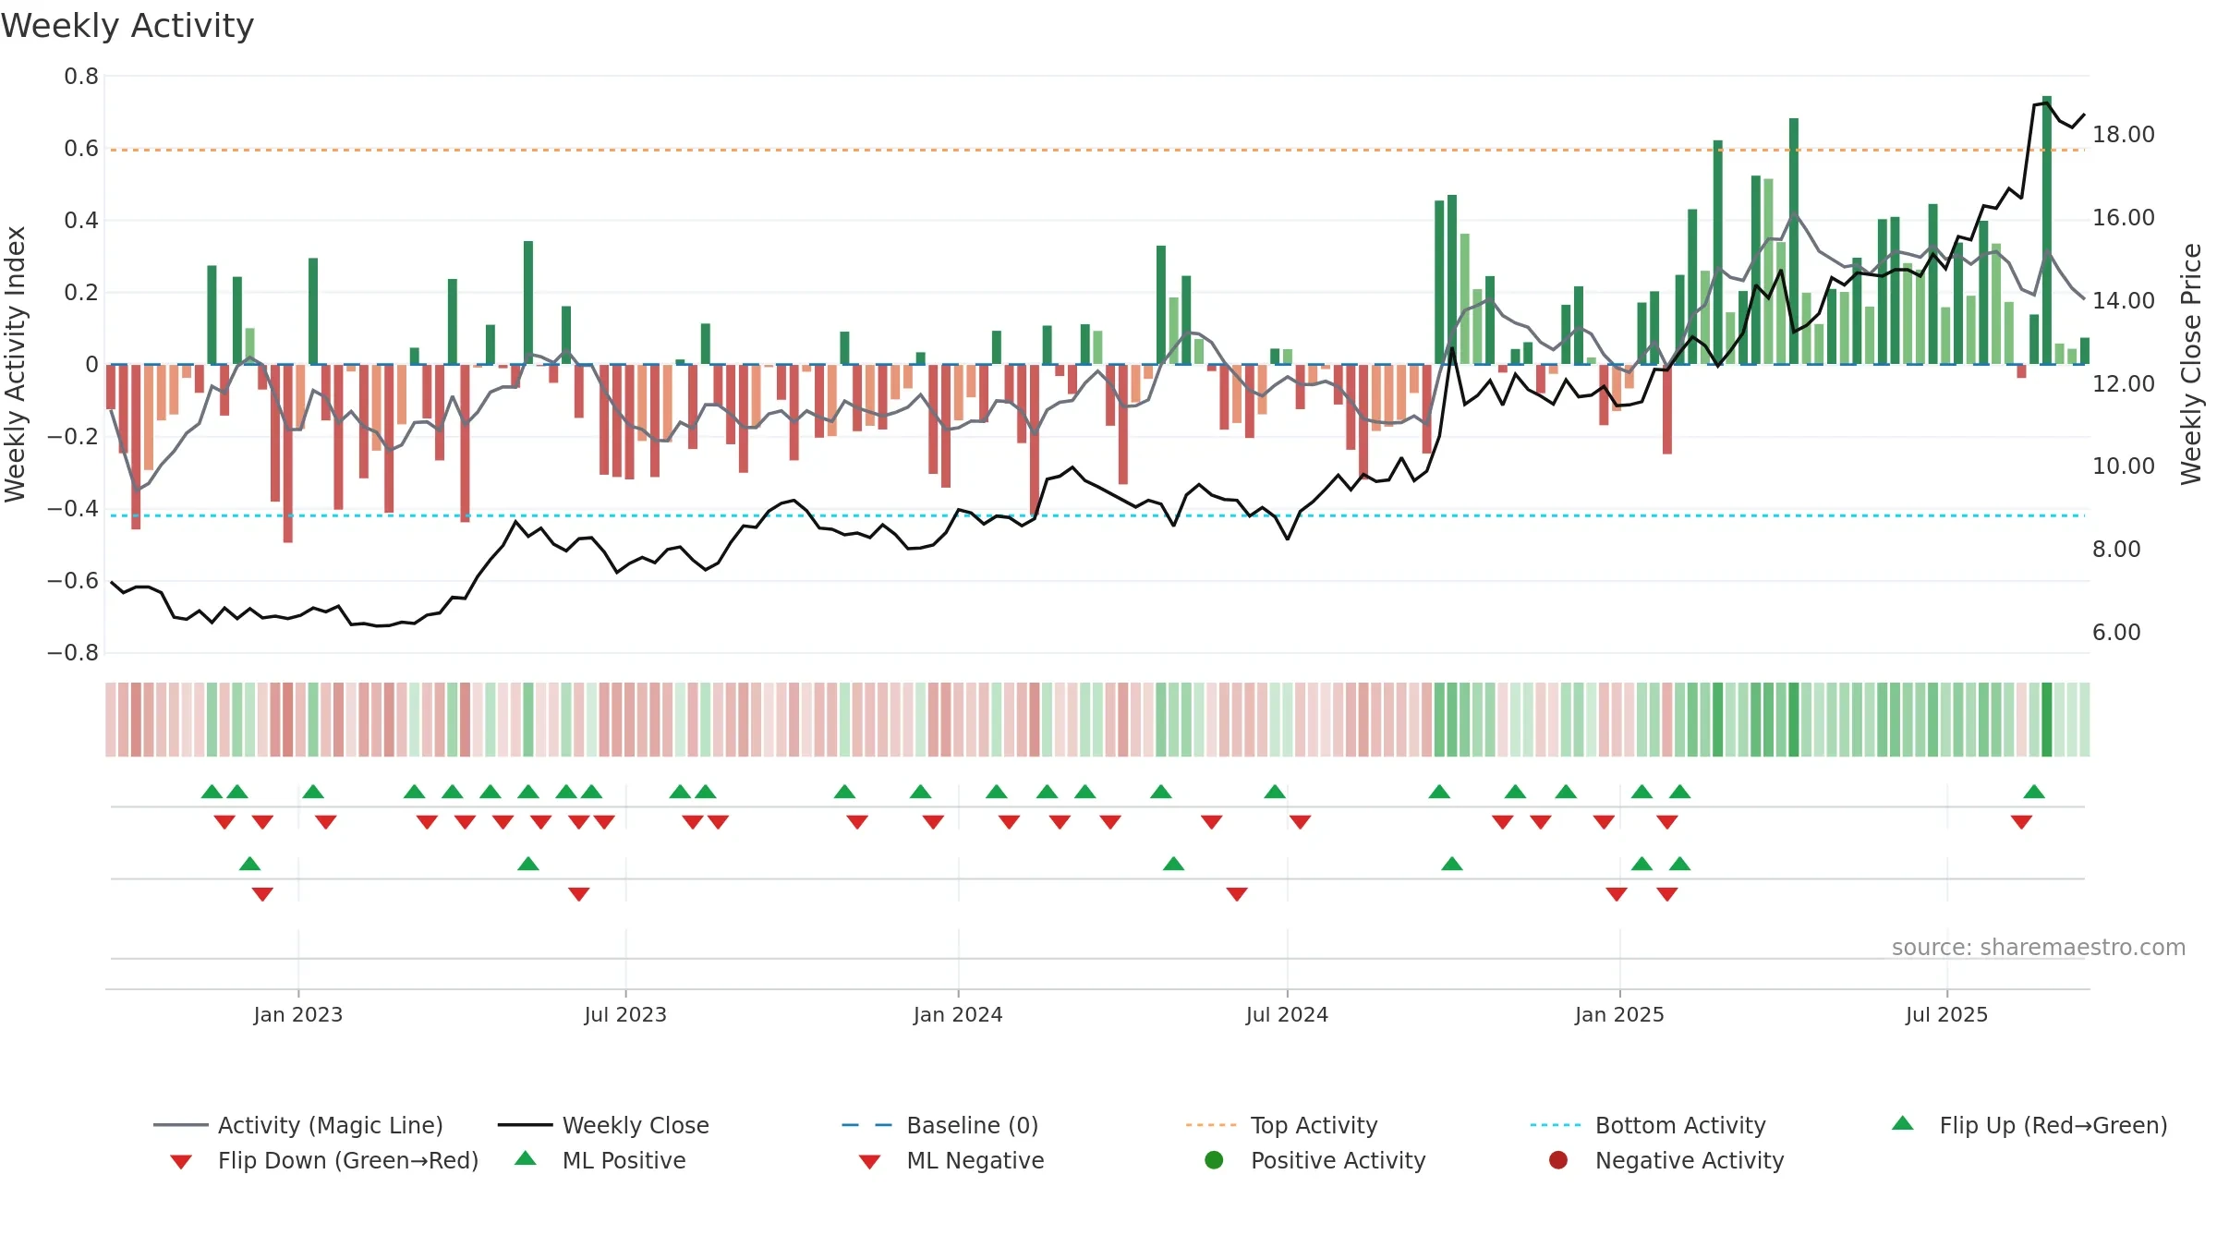The width and height of the screenshot is (2217, 1247).
Task: Toggle the Baseline (0) legend entry
Action: tap(940, 1125)
